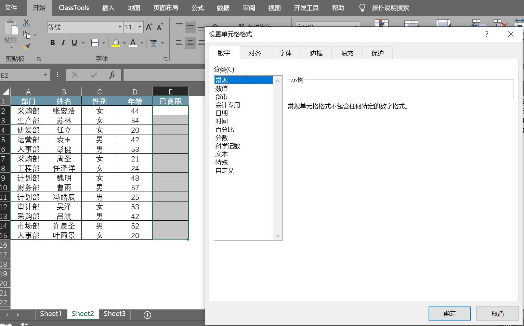The image size is (524, 326).
Task: Select the Cut (scissors) tool
Action: click(x=26, y=23)
